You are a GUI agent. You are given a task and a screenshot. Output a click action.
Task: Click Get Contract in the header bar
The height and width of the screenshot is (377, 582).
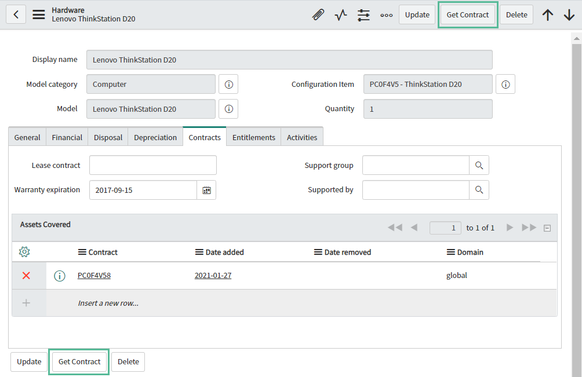(468, 15)
